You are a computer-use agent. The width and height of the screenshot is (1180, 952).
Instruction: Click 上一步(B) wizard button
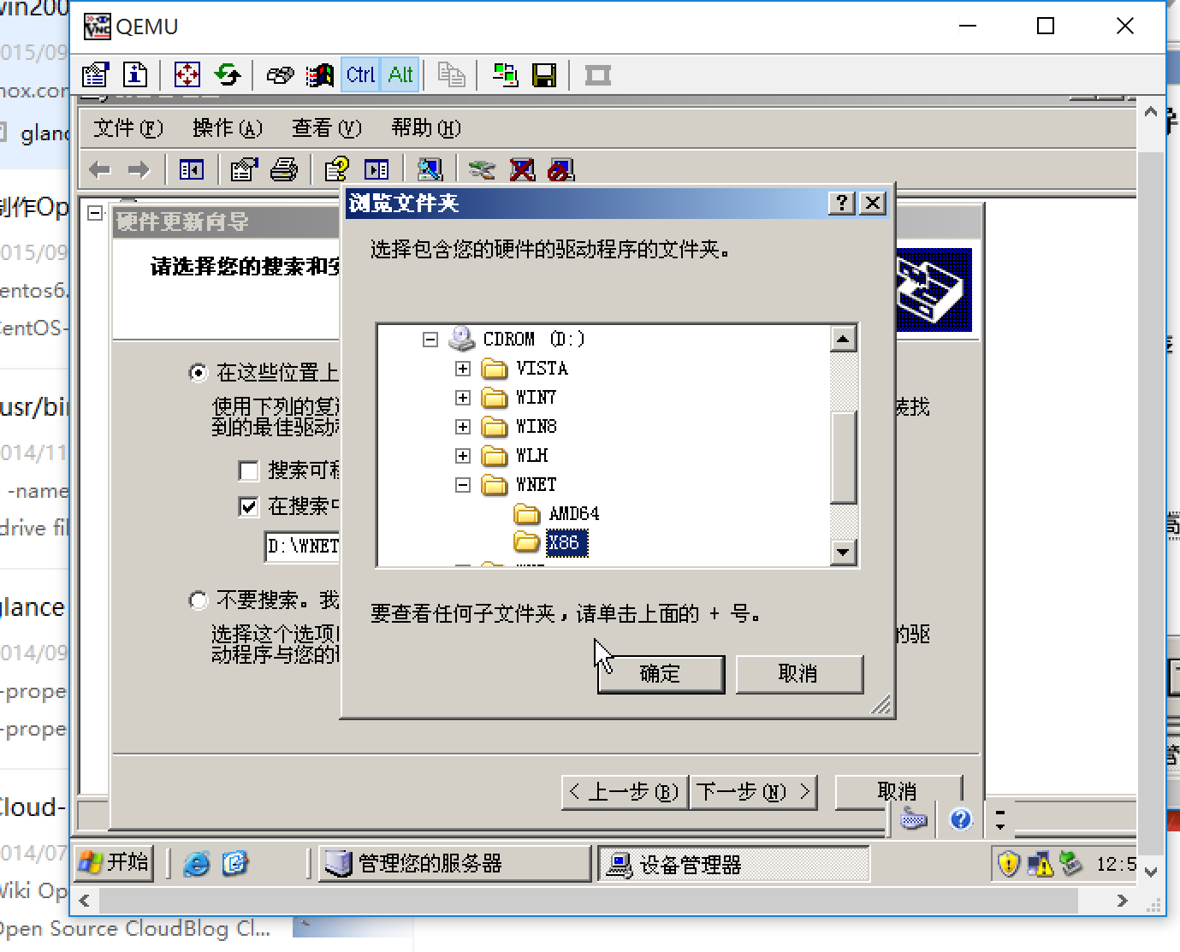point(625,792)
